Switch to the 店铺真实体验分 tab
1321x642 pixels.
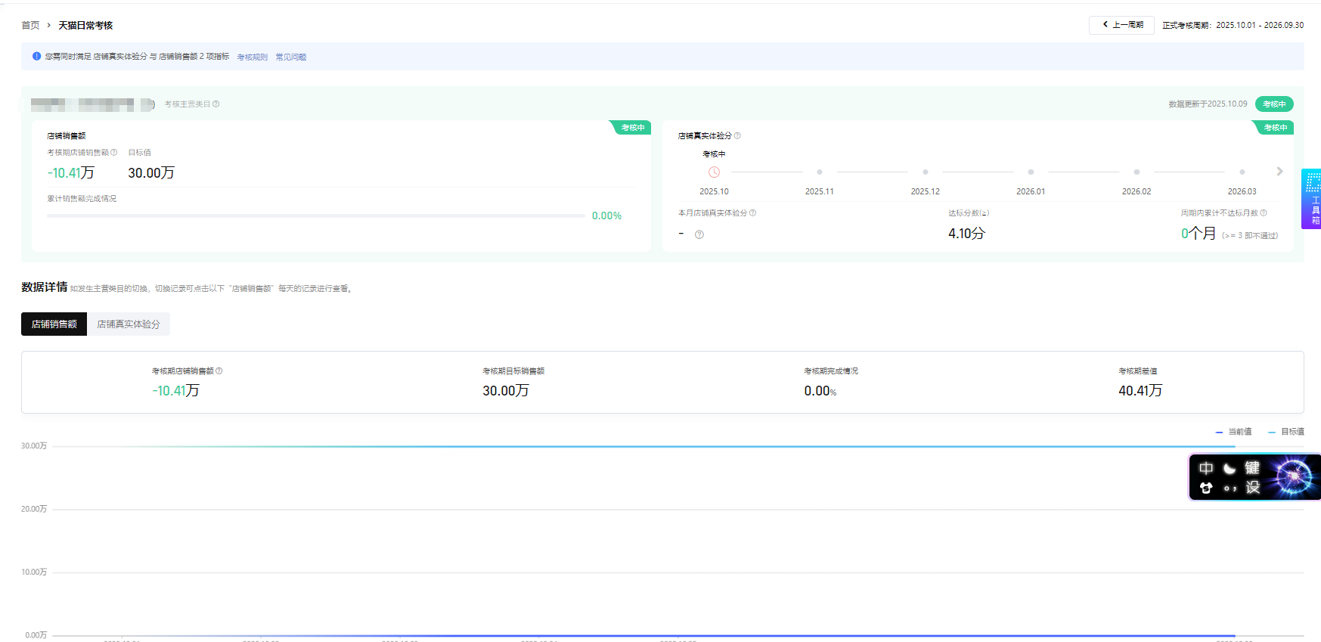[129, 324]
